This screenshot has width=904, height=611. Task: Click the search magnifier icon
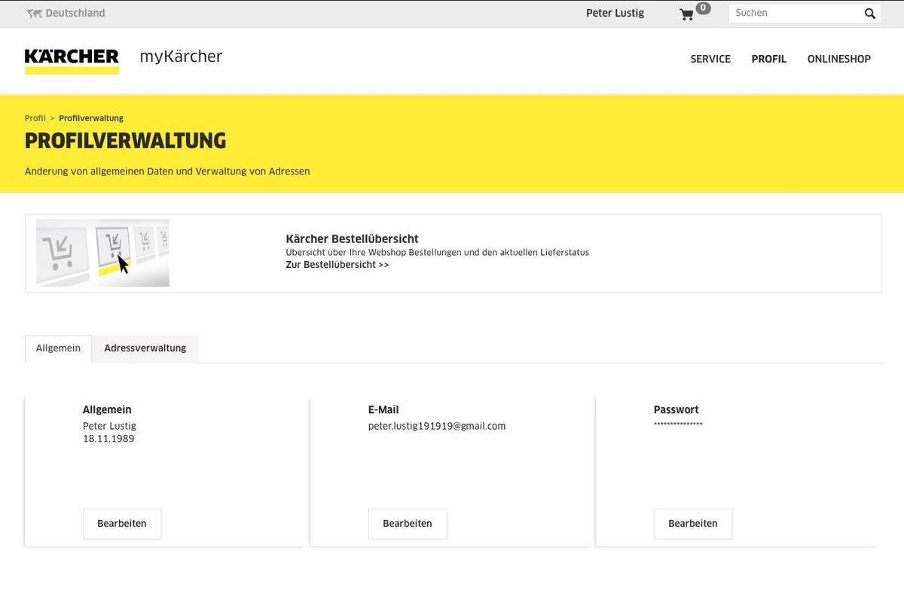870,14
